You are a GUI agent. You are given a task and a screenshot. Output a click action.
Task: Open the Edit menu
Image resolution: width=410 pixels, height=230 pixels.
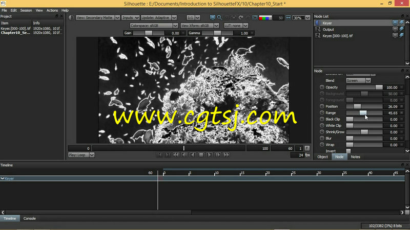tap(14, 10)
